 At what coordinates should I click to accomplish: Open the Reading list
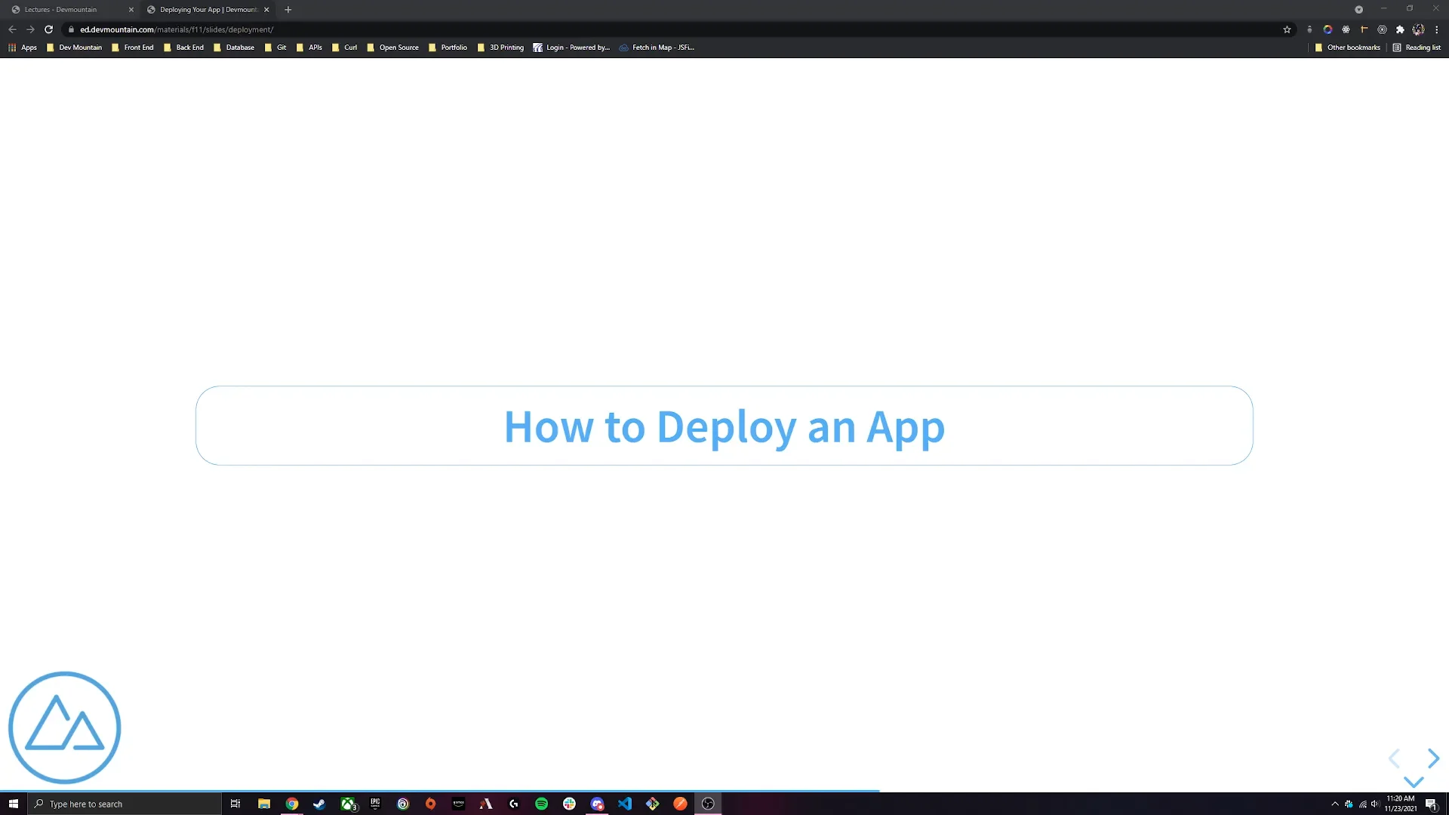point(1417,48)
